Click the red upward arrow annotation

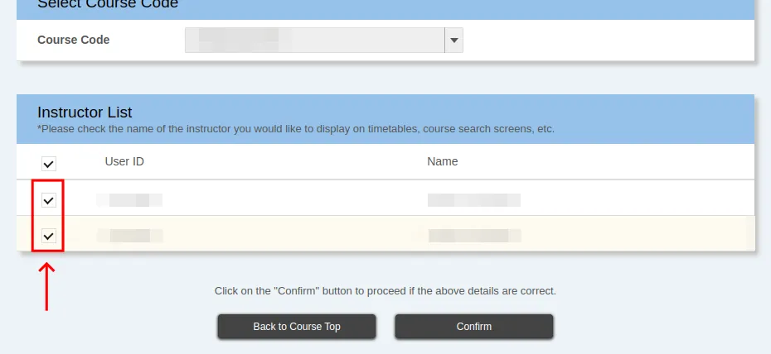(47, 286)
